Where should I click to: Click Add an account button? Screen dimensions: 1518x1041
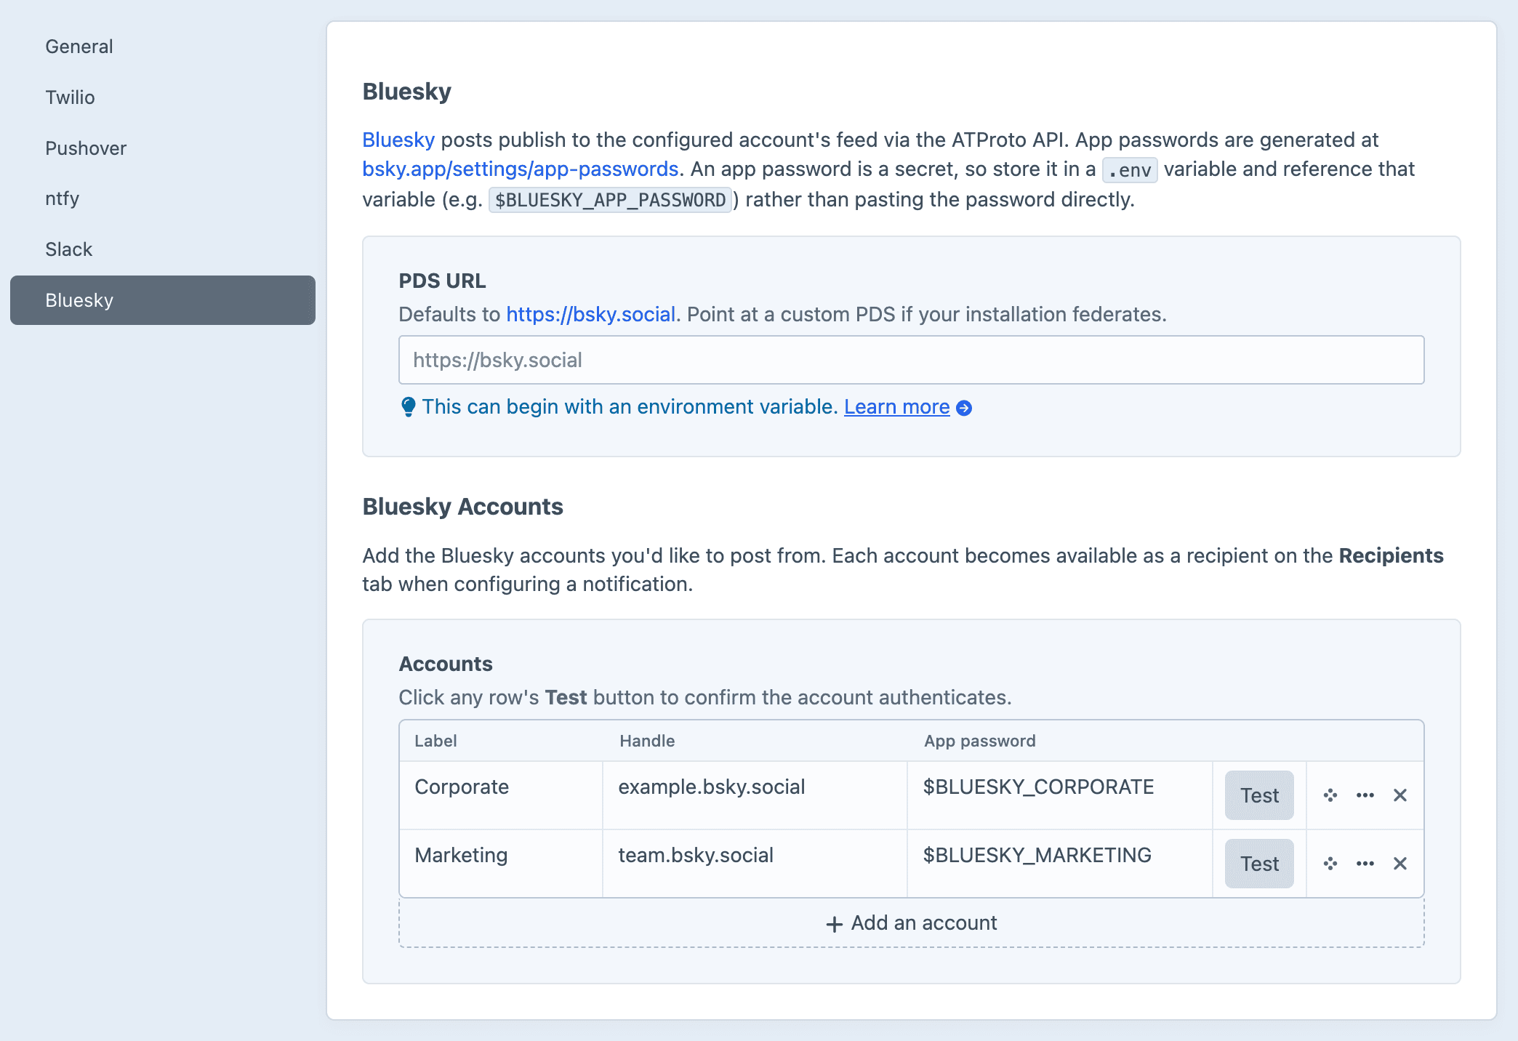pyautogui.click(x=912, y=923)
